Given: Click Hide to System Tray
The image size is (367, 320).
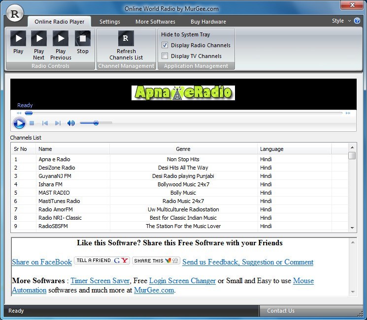Looking at the screenshot, I should [x=185, y=34].
